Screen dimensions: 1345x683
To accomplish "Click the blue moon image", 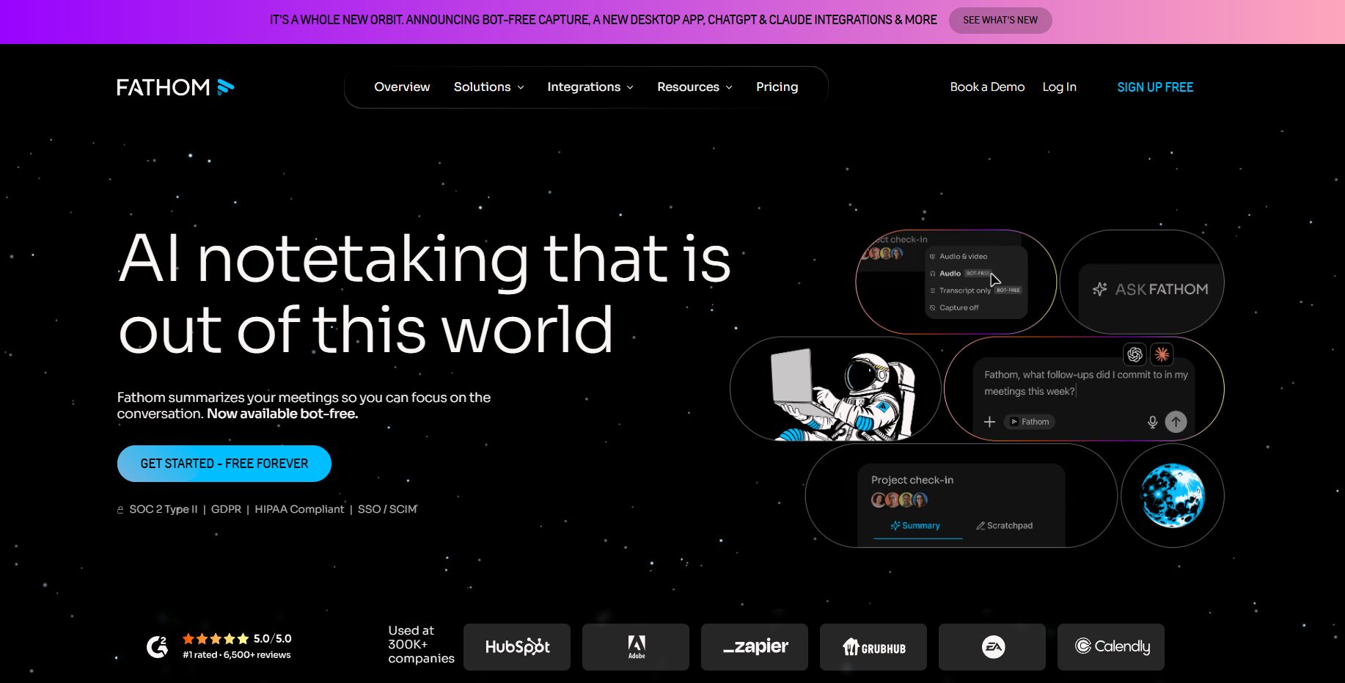I will point(1172,495).
